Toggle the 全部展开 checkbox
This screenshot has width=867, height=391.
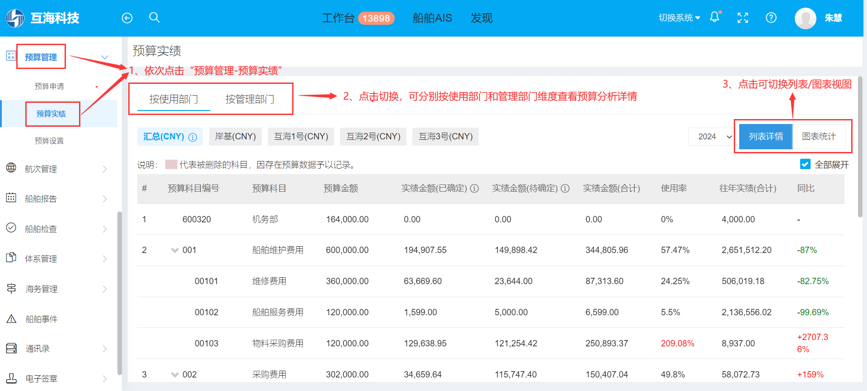click(805, 164)
